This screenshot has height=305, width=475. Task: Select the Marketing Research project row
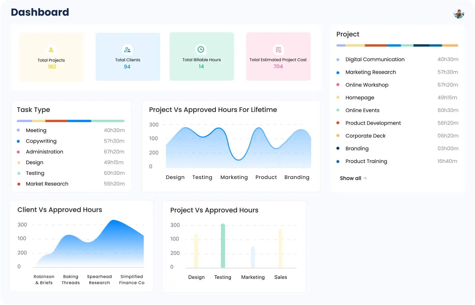[397, 72]
